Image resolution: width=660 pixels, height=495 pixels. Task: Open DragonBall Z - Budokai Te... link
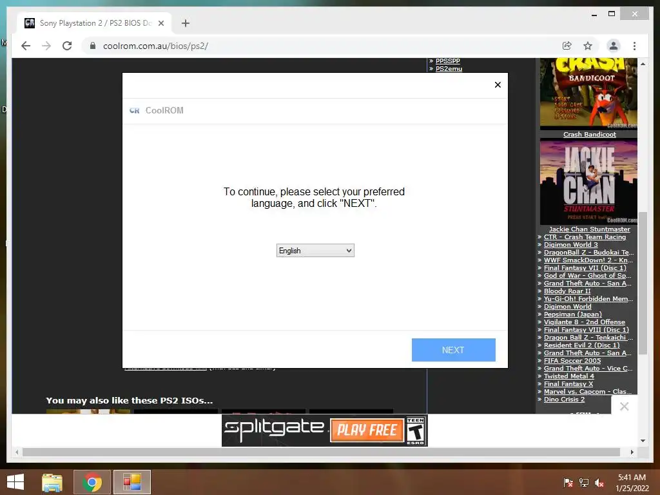tap(588, 252)
